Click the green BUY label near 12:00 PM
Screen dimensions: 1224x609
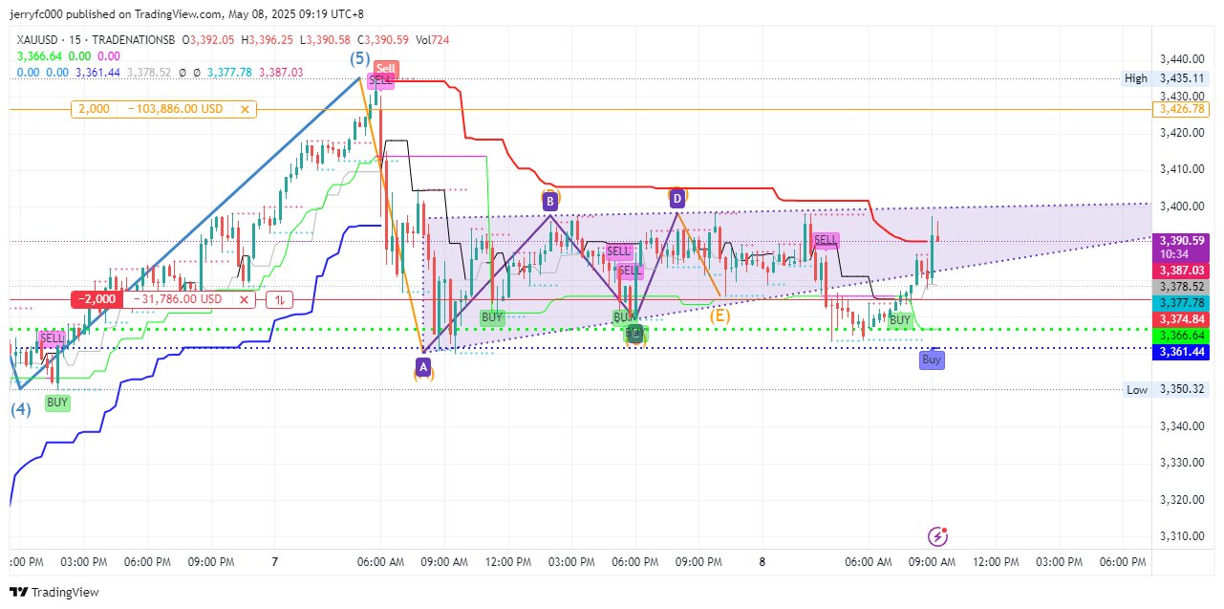[492, 317]
